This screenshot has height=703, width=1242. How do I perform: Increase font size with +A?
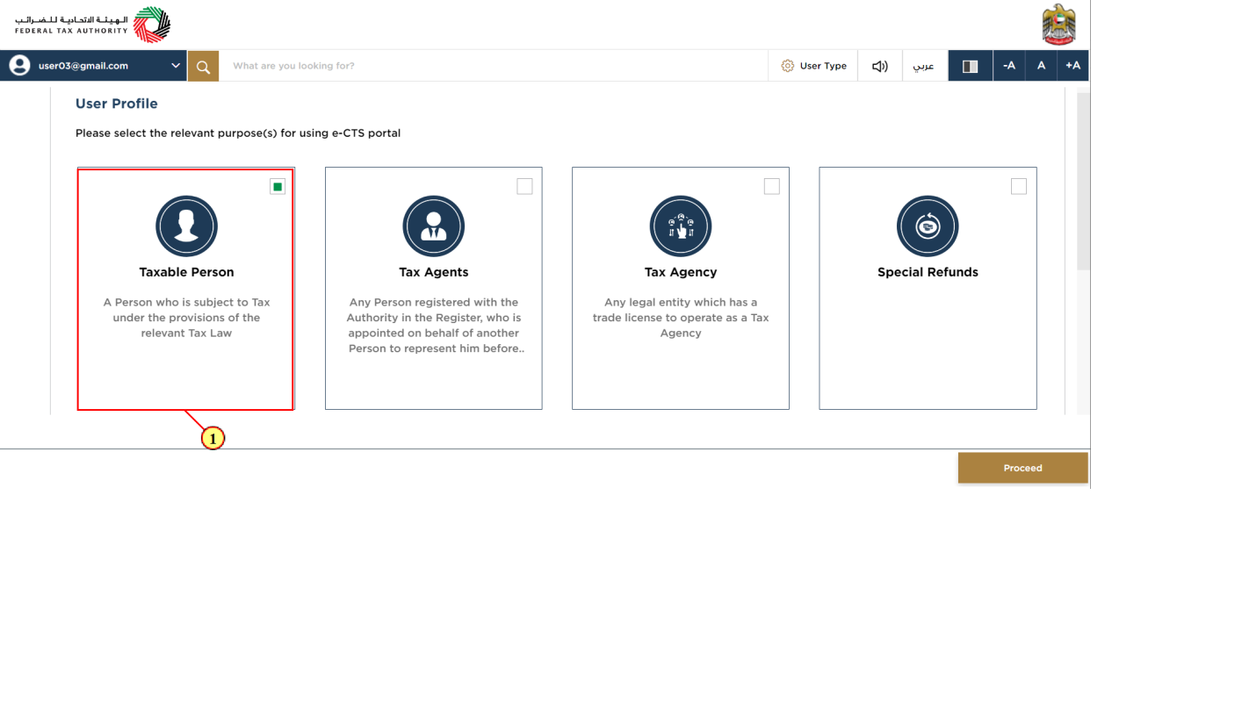[x=1072, y=66]
